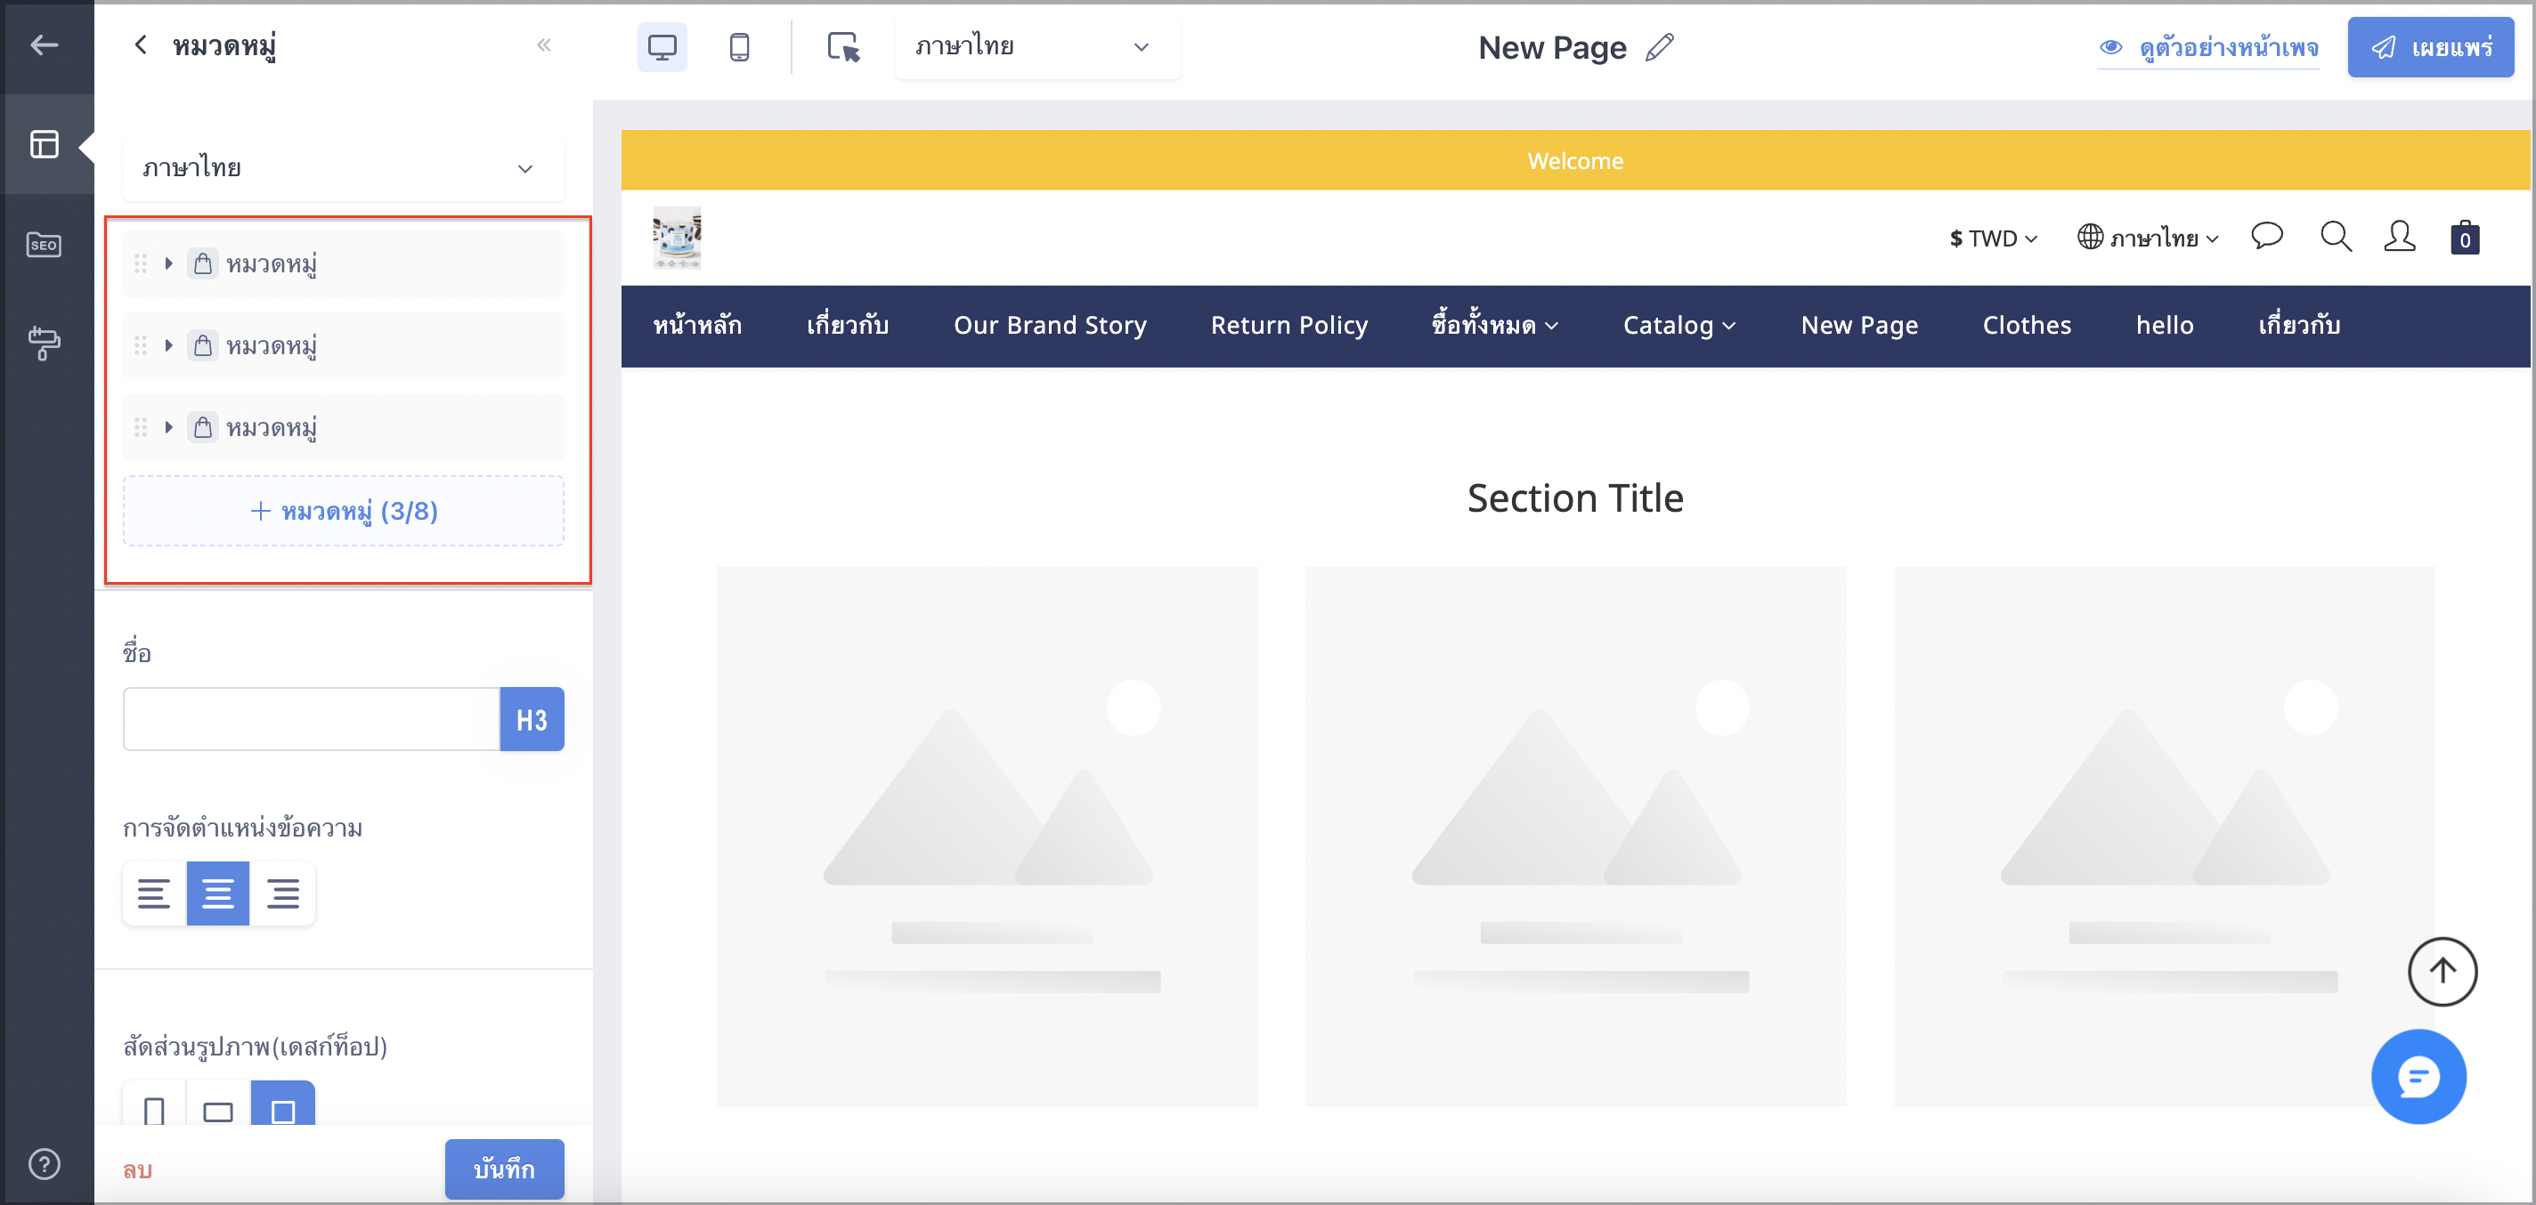Click the New Page title text
The width and height of the screenshot is (2536, 1205).
click(x=1551, y=47)
